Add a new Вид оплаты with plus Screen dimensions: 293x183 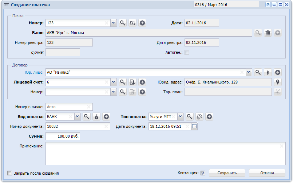(x=106, y=117)
